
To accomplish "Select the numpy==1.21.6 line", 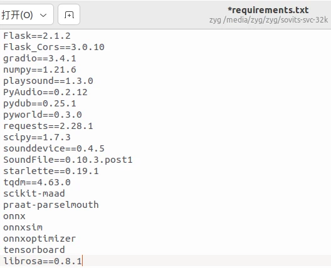I will pyautogui.click(x=39, y=70).
